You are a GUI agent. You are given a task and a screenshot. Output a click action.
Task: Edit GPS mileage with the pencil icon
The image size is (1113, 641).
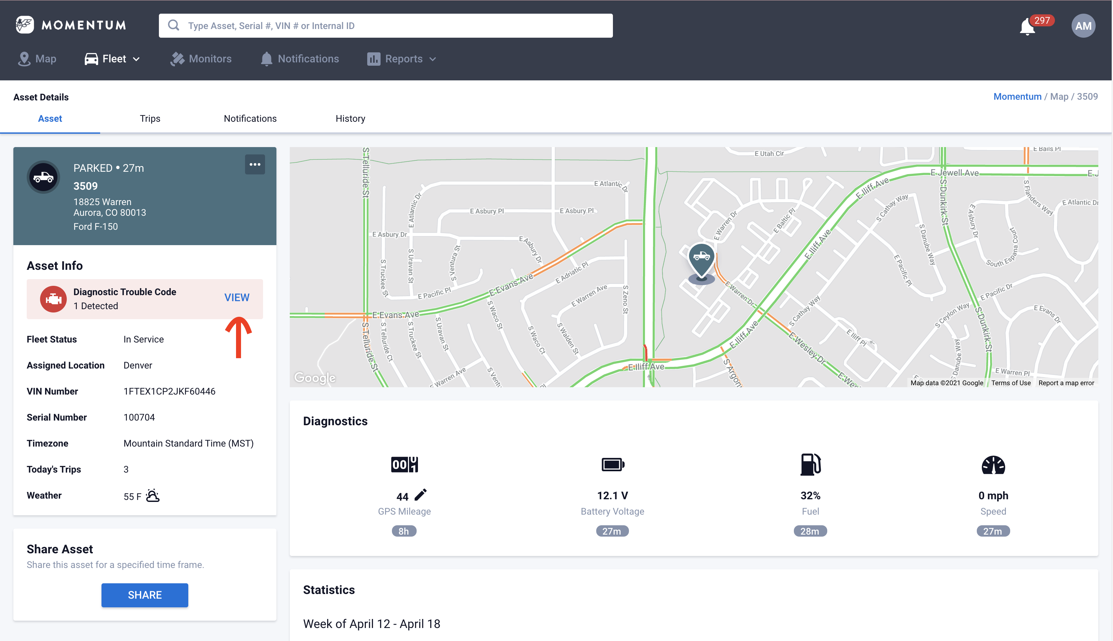420,495
